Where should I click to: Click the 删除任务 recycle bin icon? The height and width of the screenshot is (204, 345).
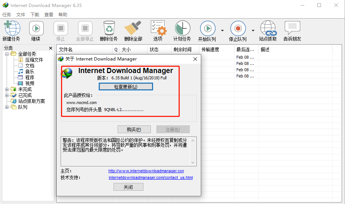[109, 28]
